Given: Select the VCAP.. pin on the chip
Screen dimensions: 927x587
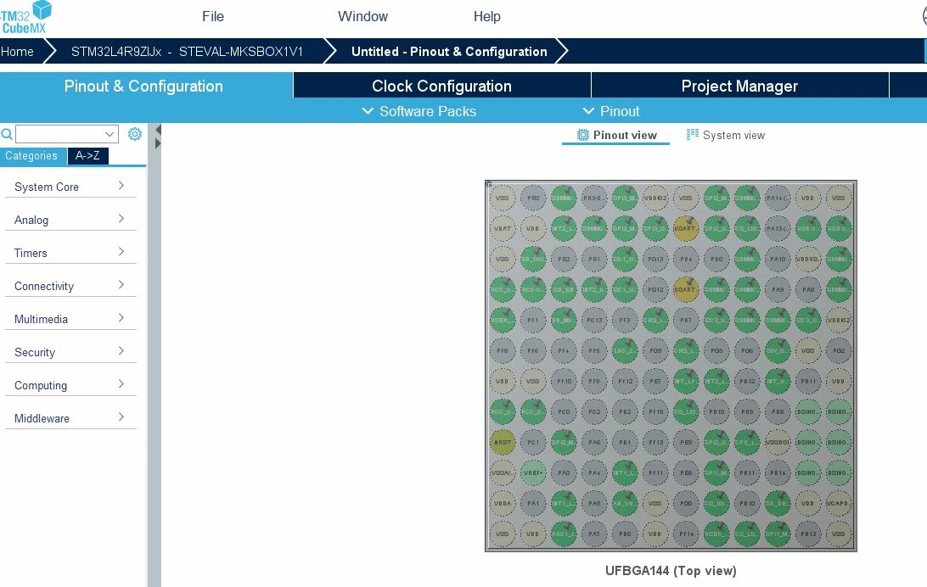Looking at the screenshot, I should (839, 504).
